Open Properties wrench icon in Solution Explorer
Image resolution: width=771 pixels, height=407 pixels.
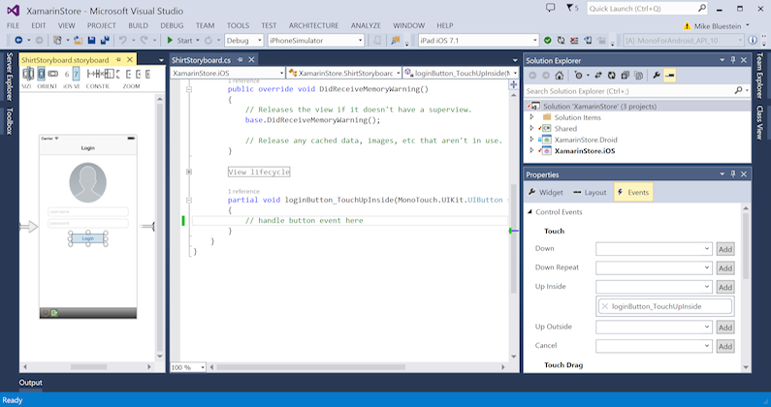click(x=656, y=76)
